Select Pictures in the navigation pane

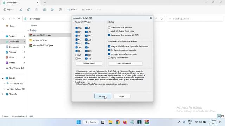pyautogui.click(x=13, y=52)
